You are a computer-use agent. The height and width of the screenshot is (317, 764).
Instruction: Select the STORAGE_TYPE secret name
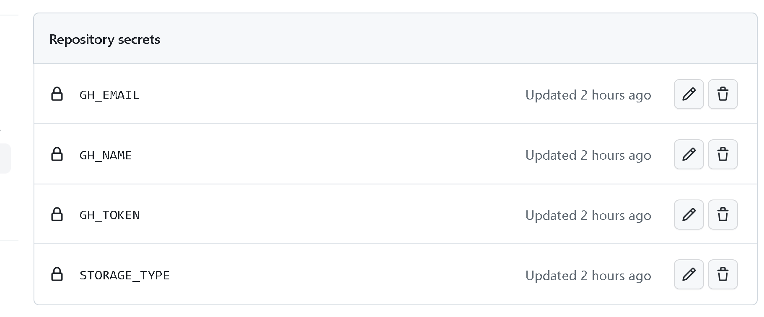click(124, 276)
